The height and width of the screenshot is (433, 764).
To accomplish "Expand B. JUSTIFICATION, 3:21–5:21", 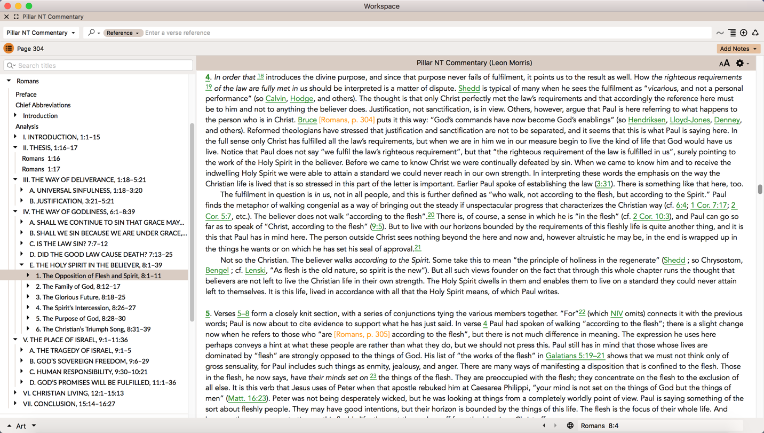I will (22, 201).
